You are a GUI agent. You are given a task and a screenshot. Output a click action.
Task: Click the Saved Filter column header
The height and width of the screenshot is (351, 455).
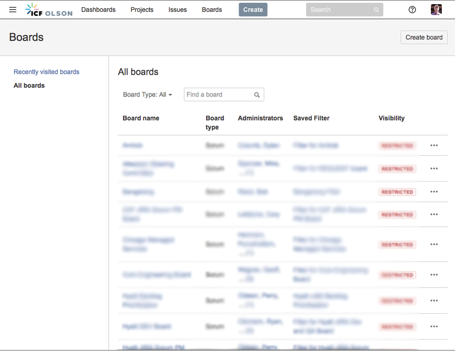point(312,118)
